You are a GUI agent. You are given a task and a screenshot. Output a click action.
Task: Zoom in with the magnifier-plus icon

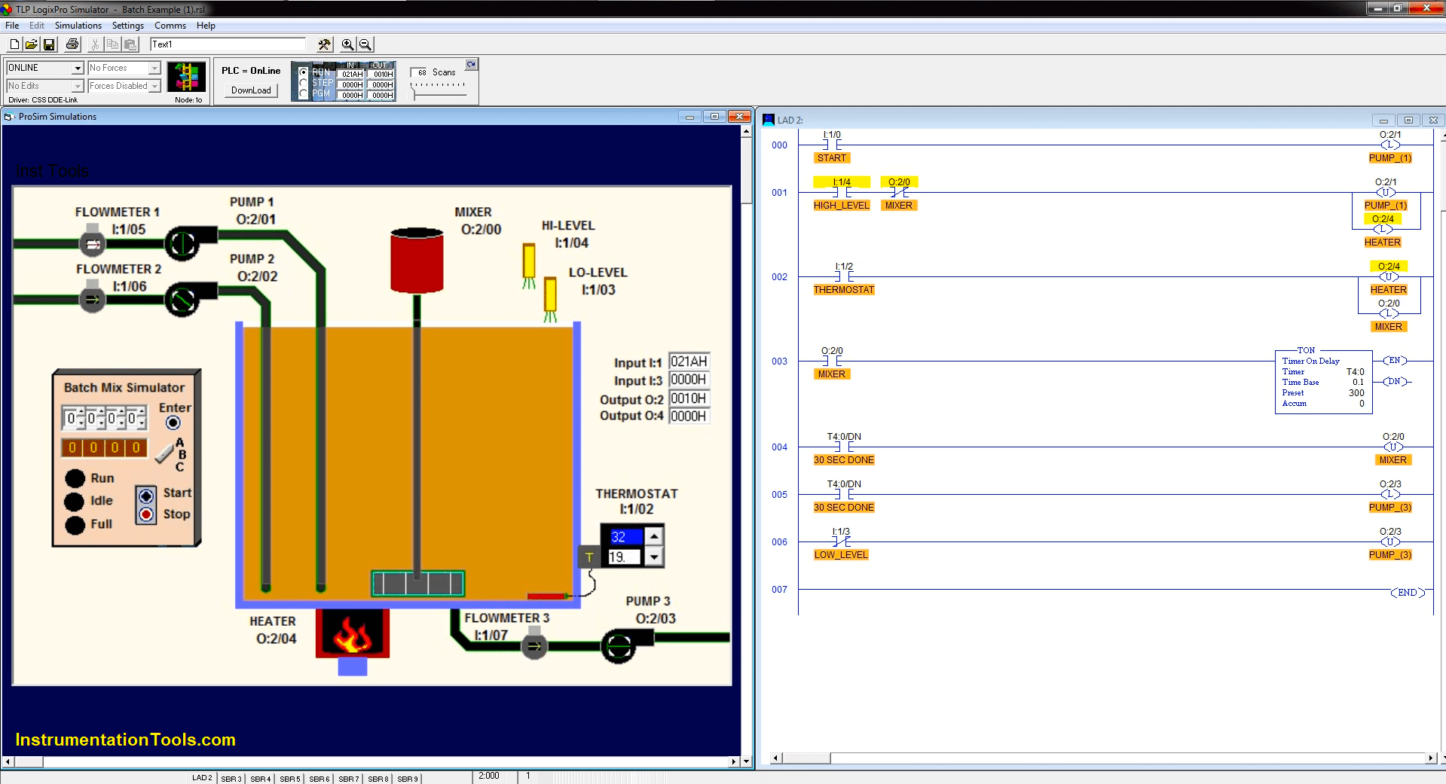click(347, 44)
